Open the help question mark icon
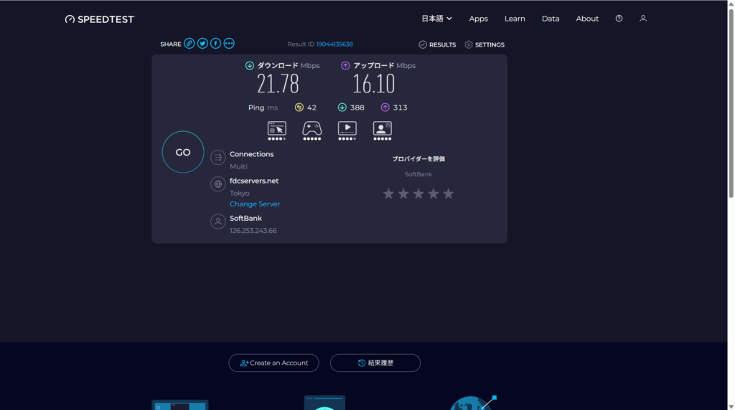The image size is (735, 410). point(619,19)
